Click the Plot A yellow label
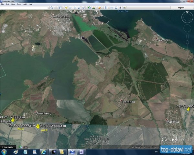 coord(21,129)
